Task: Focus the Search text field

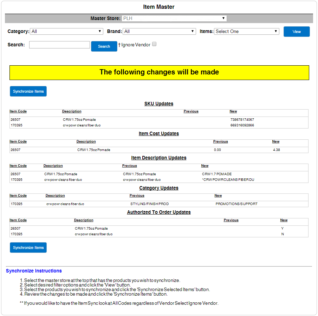Action: tap(59, 45)
